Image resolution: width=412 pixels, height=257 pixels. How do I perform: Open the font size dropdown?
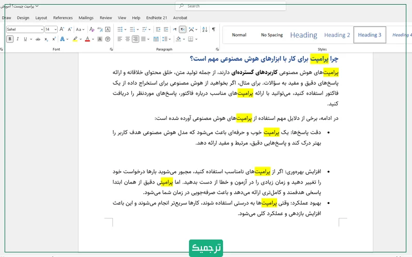[55, 29]
